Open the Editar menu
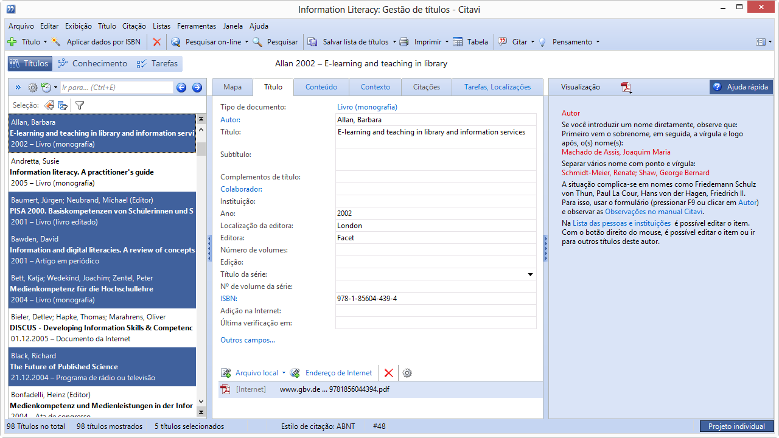 (49, 26)
